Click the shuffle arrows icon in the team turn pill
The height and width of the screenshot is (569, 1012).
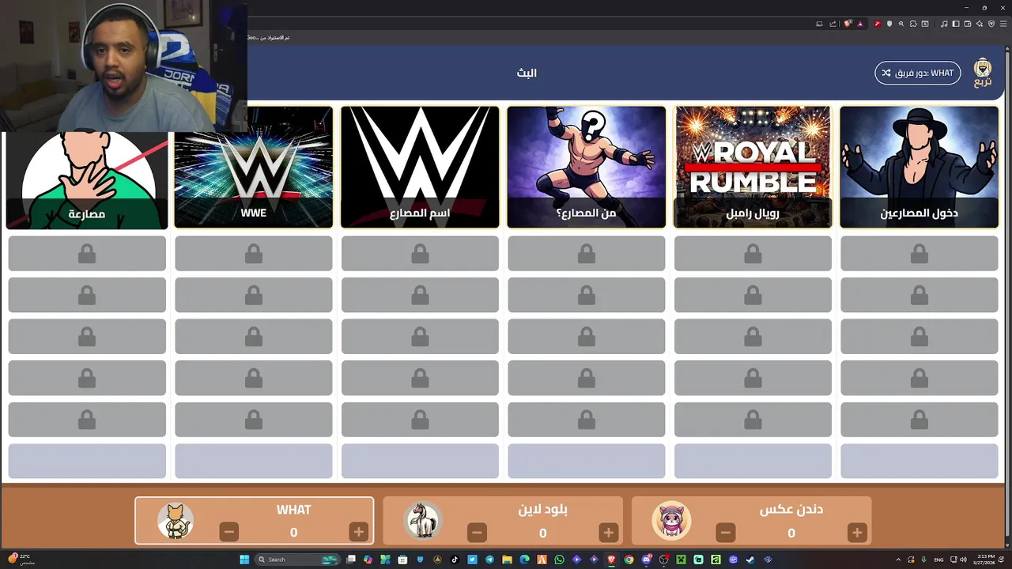point(886,73)
